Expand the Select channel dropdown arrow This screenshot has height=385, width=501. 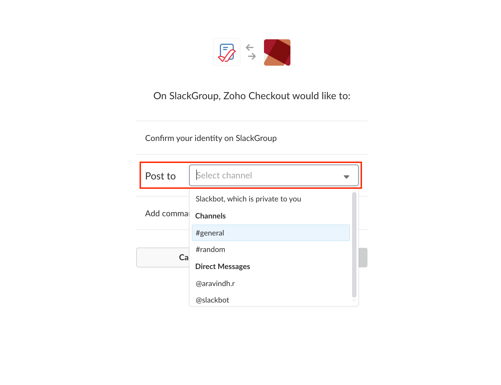346,176
